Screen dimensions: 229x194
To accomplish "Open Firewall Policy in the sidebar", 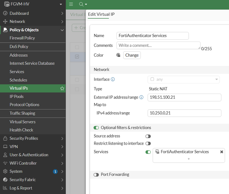I will (x=22, y=38).
